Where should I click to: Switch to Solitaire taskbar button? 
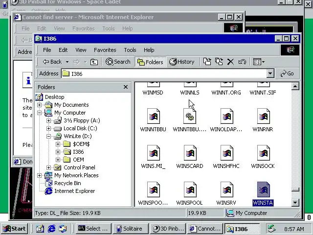pos(131,229)
